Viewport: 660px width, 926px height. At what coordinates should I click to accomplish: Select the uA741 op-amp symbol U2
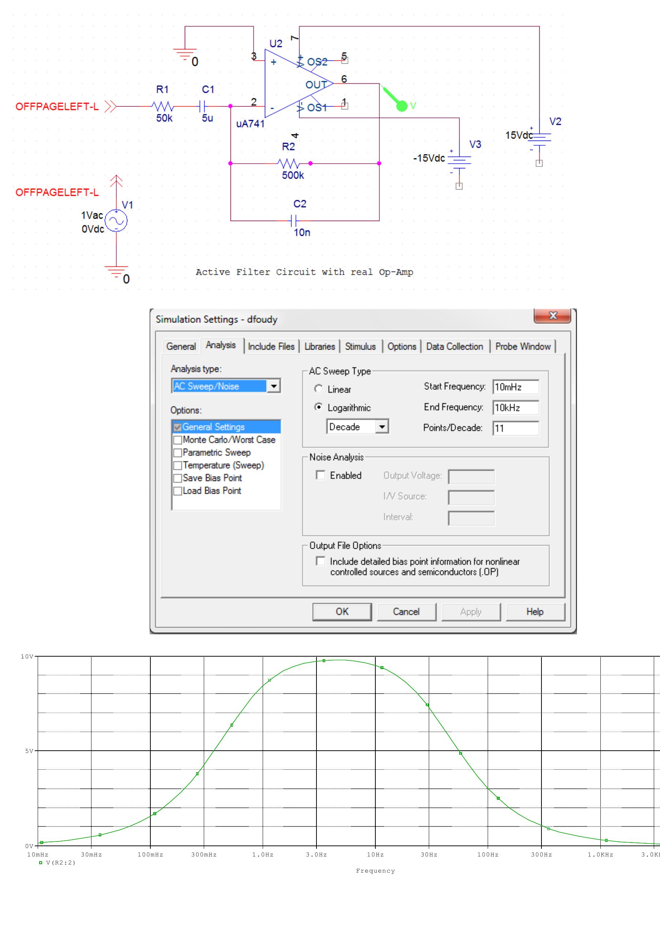[x=299, y=84]
